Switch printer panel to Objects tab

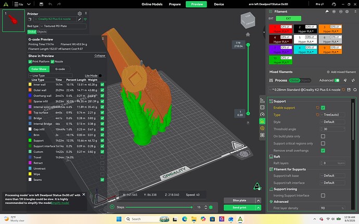tap(42, 32)
